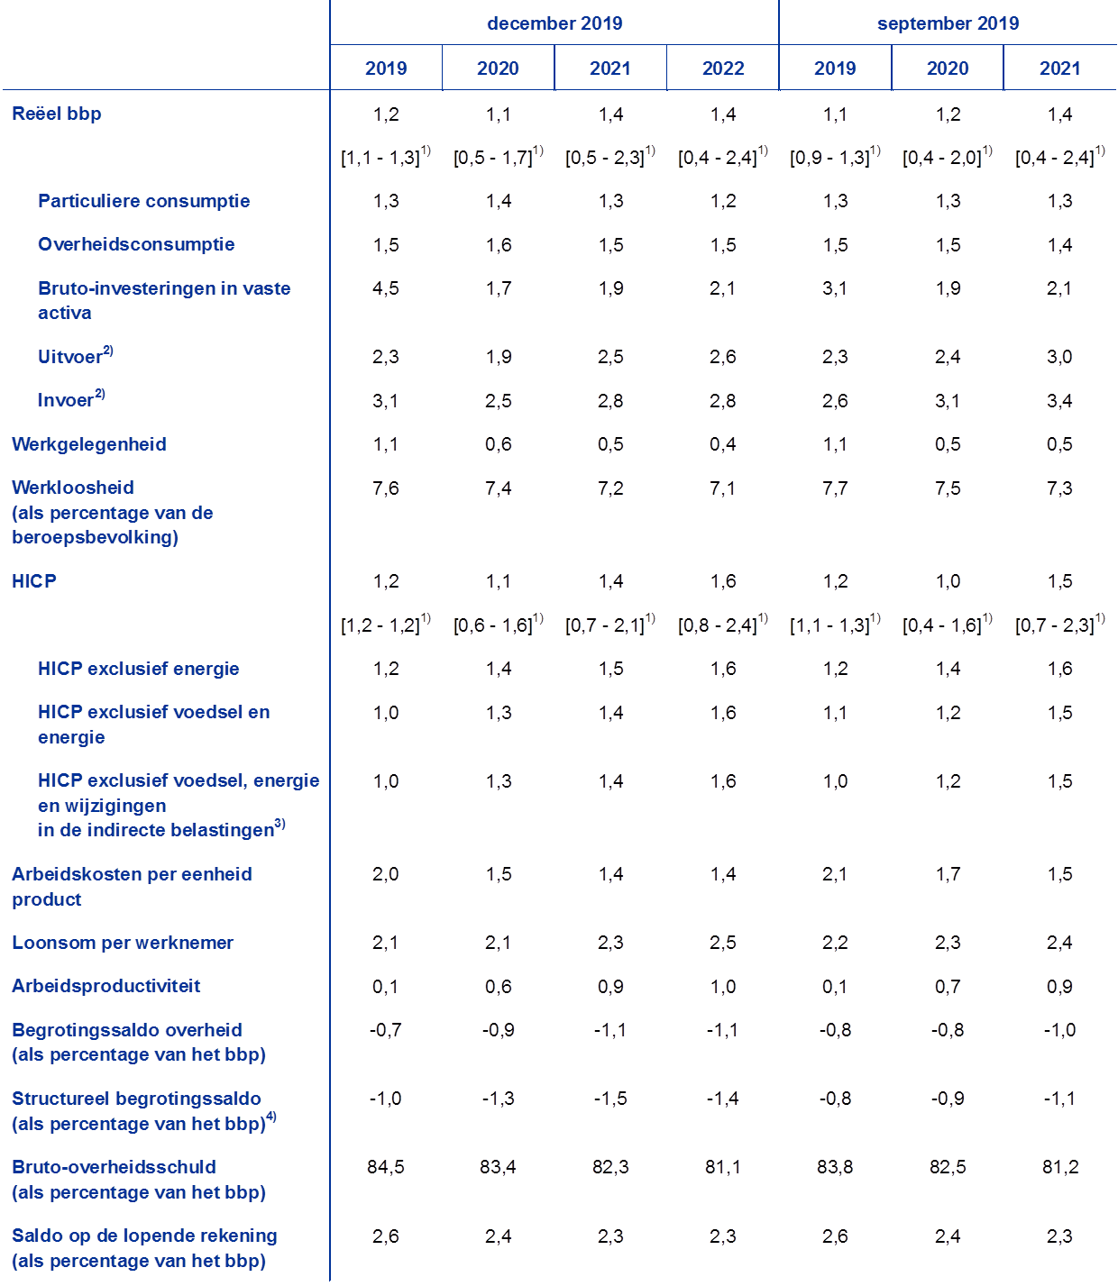Click the 'Werkloosheid' row label
The height and width of the screenshot is (1286, 1118).
coord(73,488)
